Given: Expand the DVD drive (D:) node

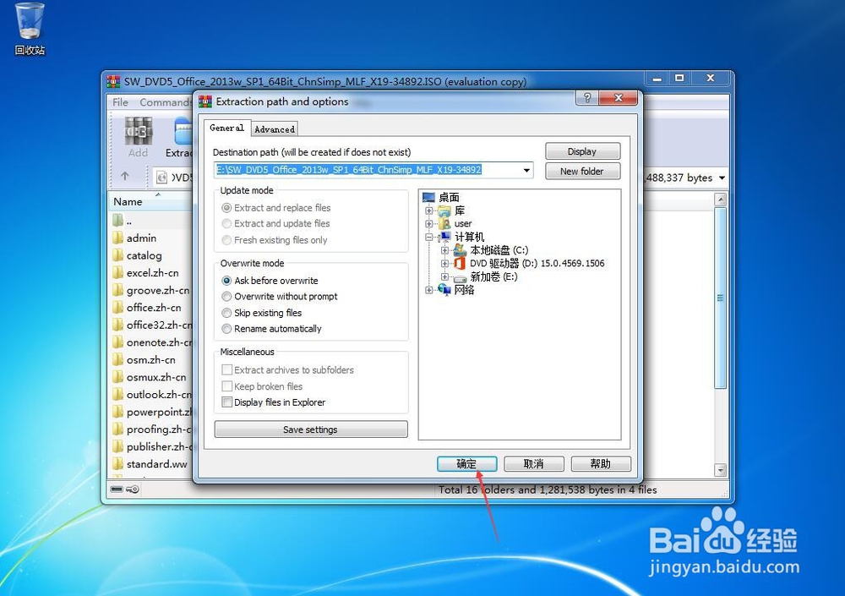Looking at the screenshot, I should [x=444, y=263].
